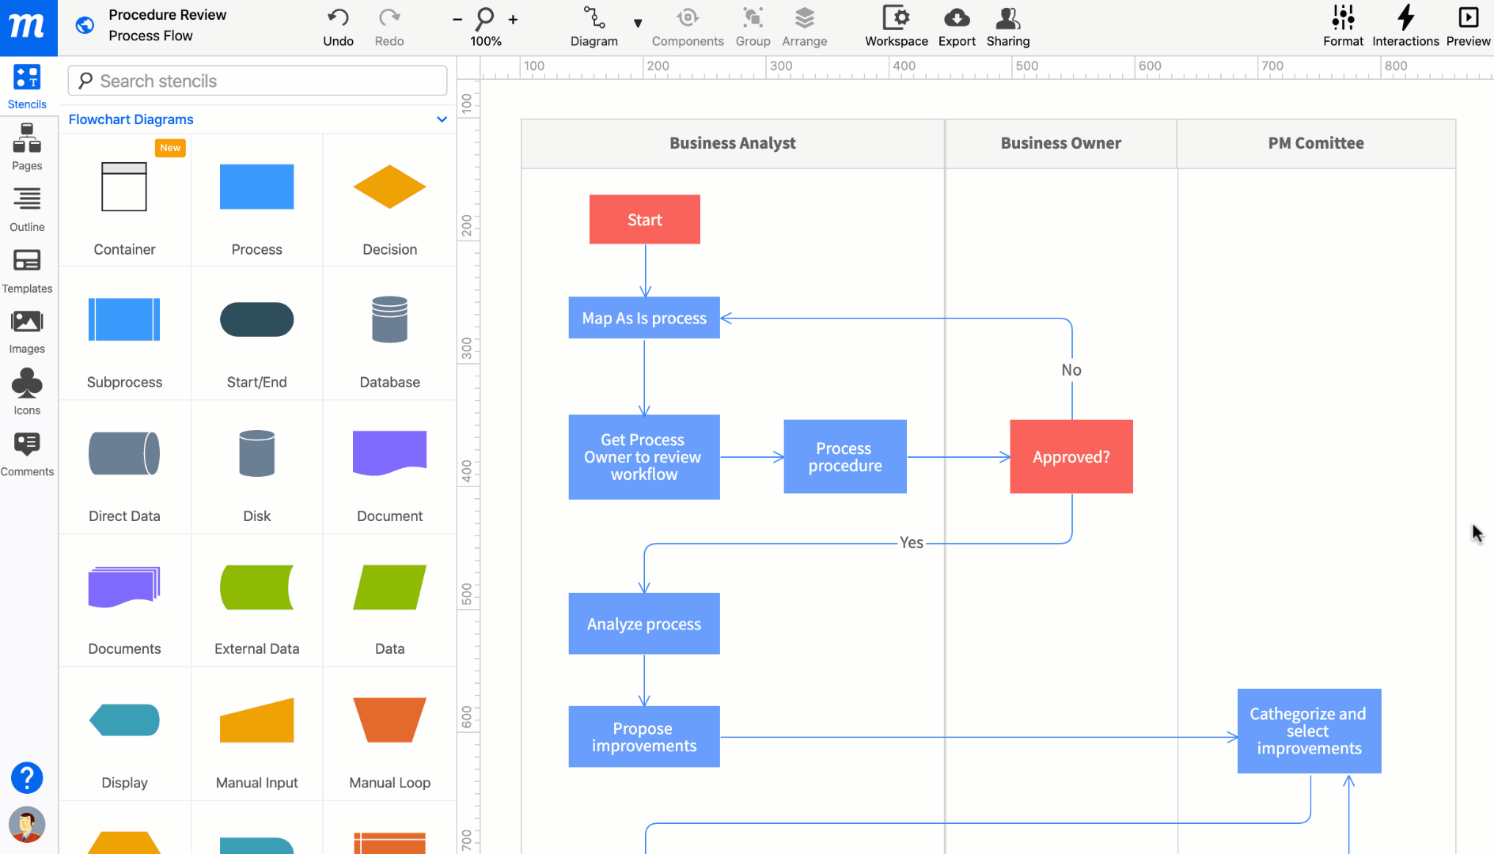Click the Search stencils field
This screenshot has height=854, width=1494.
click(x=257, y=80)
